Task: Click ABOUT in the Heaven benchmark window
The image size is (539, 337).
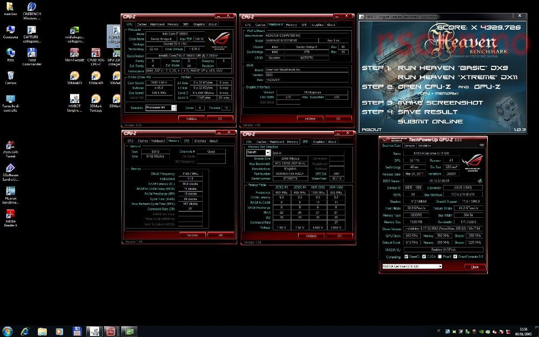Action: pyautogui.click(x=371, y=129)
